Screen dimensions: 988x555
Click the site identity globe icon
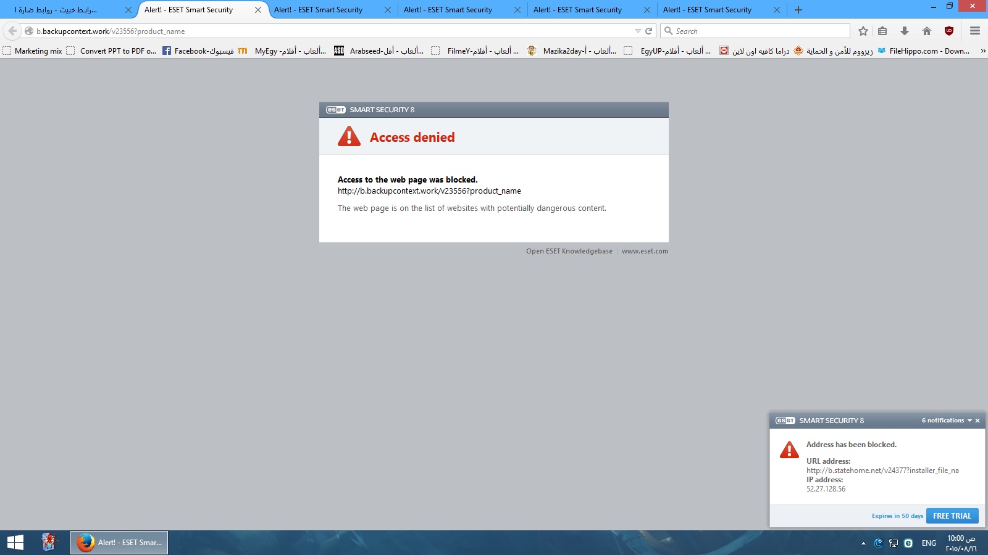pos(29,31)
